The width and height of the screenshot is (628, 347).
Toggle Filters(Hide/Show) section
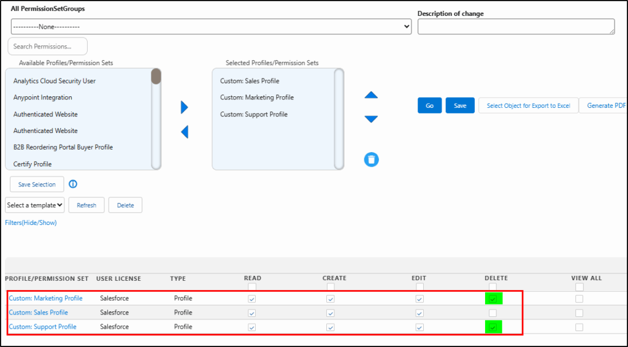31,223
